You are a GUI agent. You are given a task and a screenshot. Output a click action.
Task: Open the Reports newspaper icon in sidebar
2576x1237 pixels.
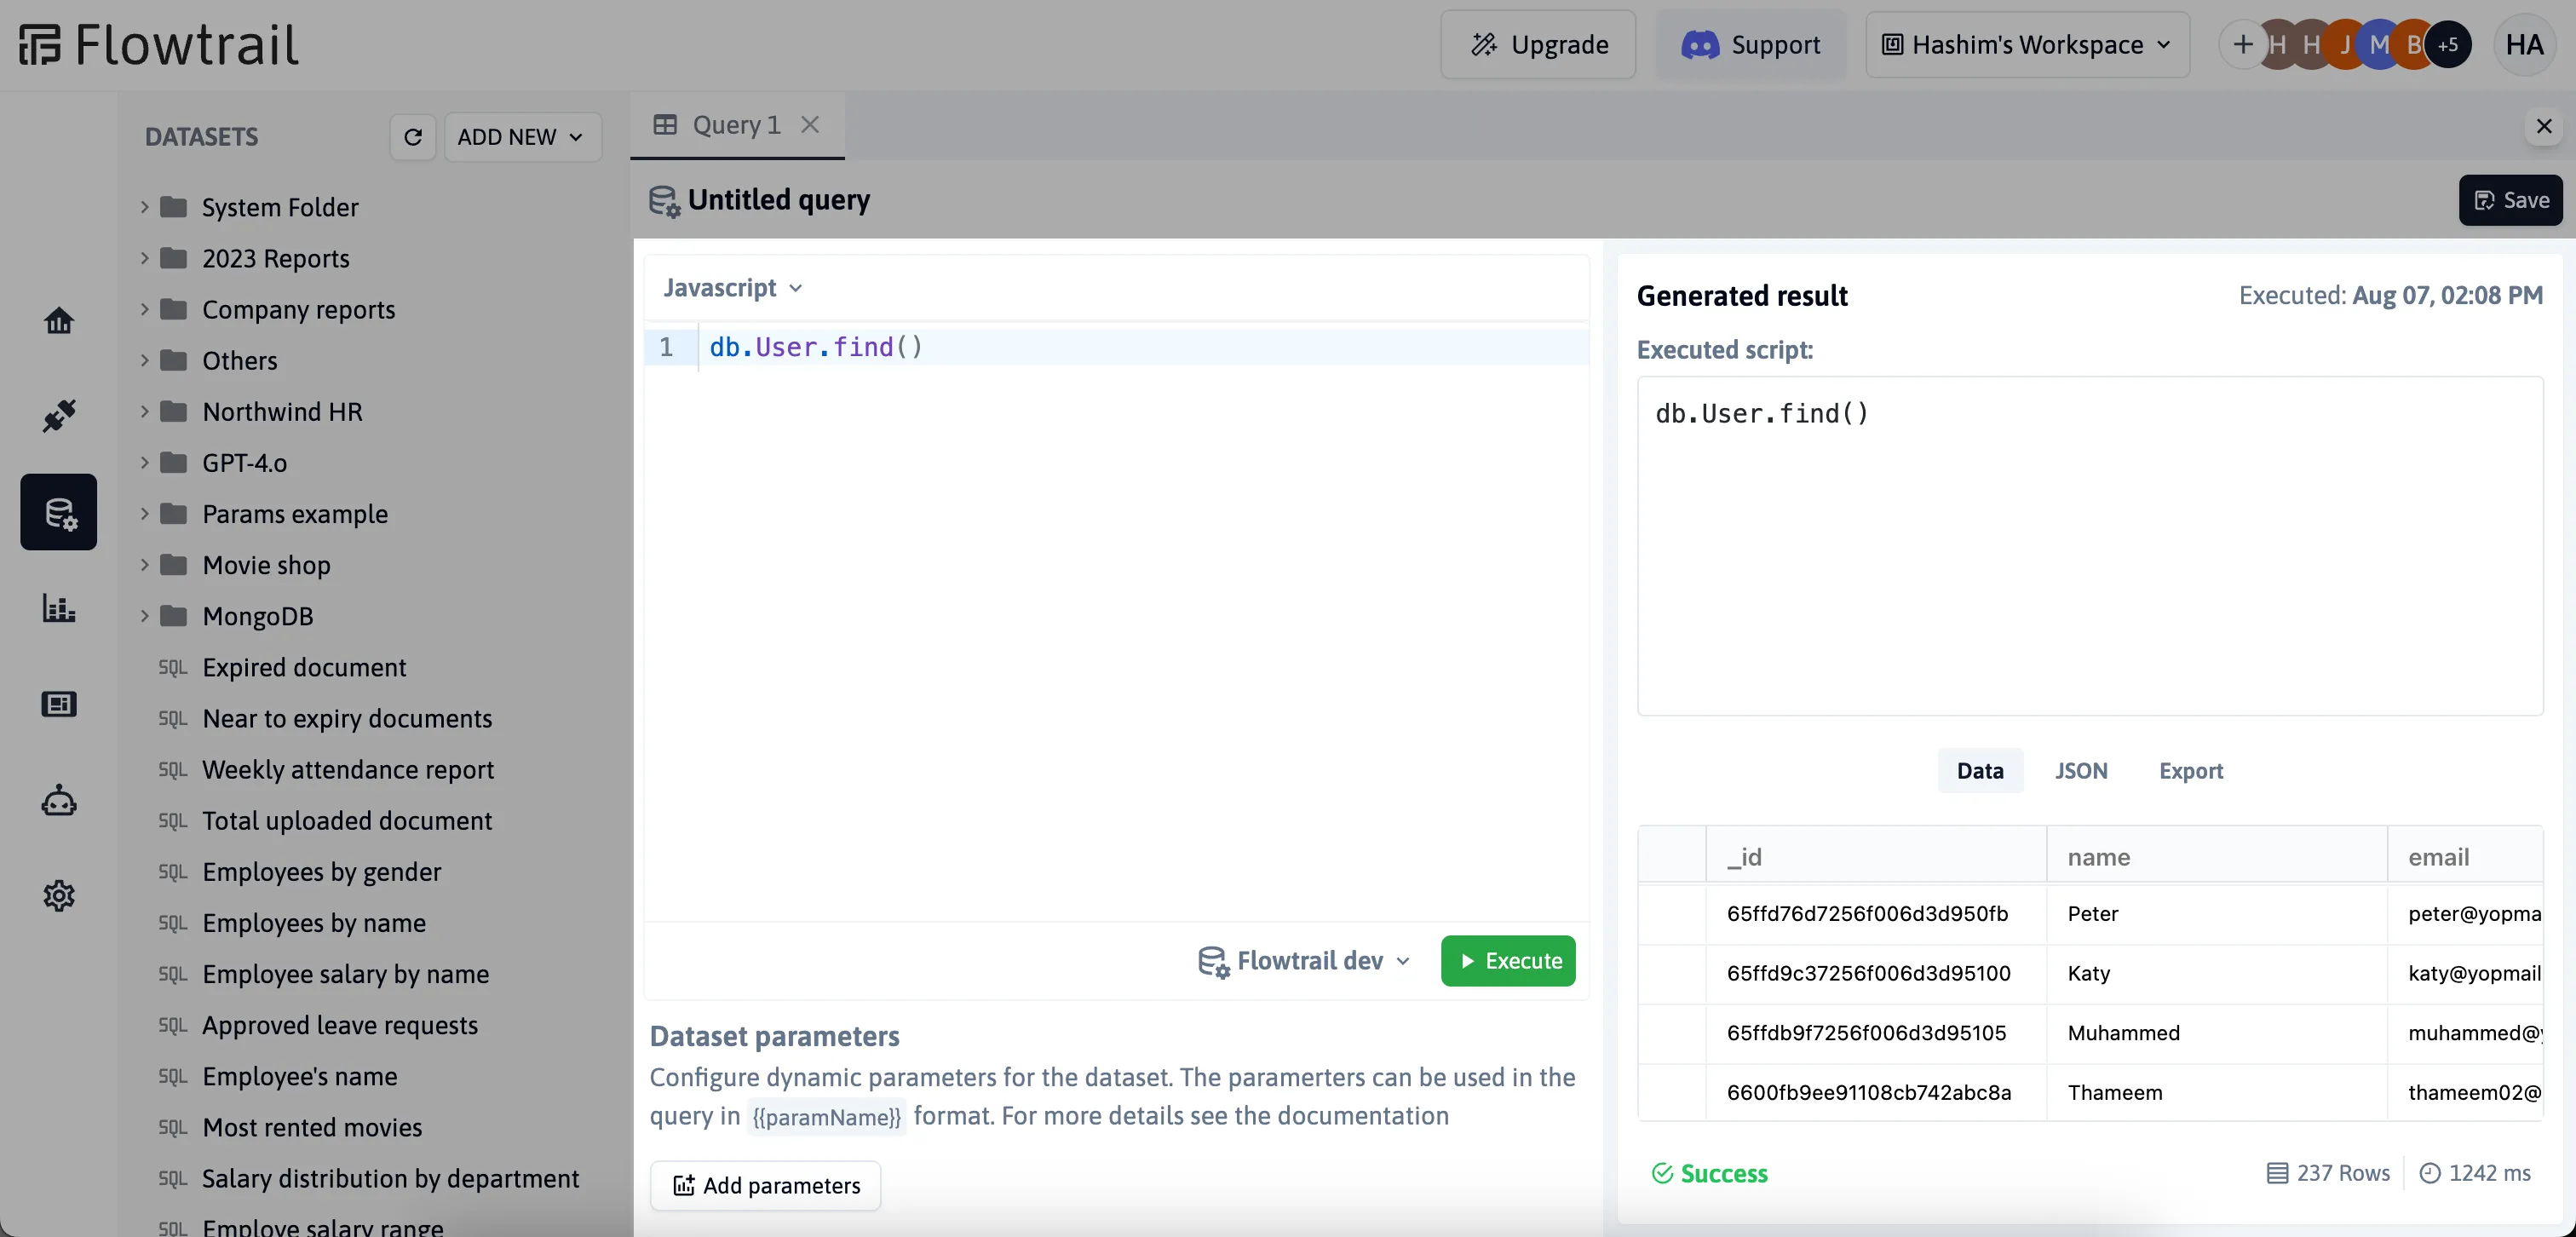click(58, 704)
